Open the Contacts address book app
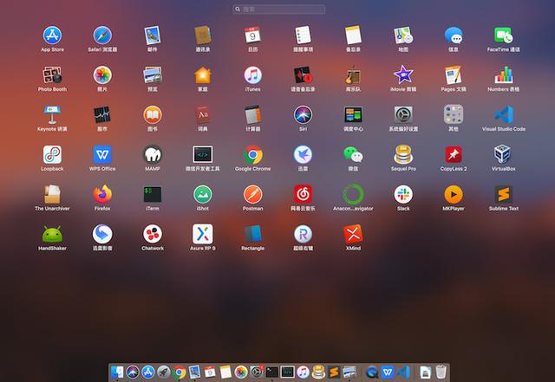 click(x=203, y=36)
